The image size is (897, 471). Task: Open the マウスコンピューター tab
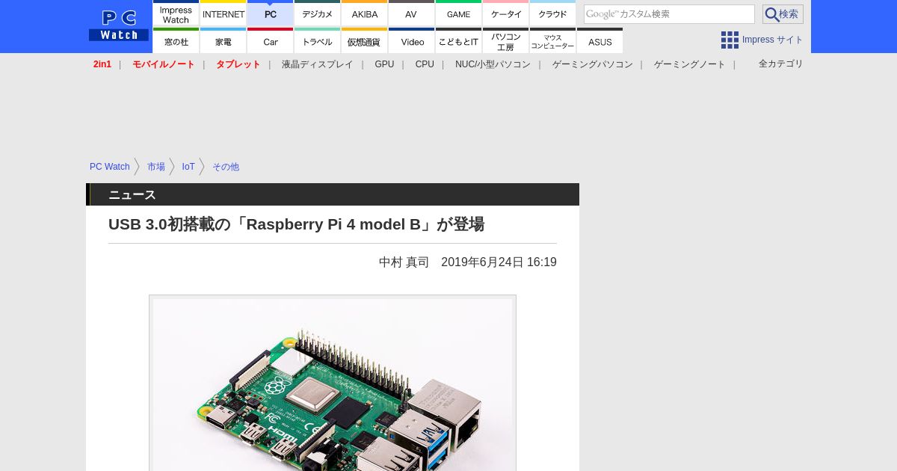click(x=552, y=40)
